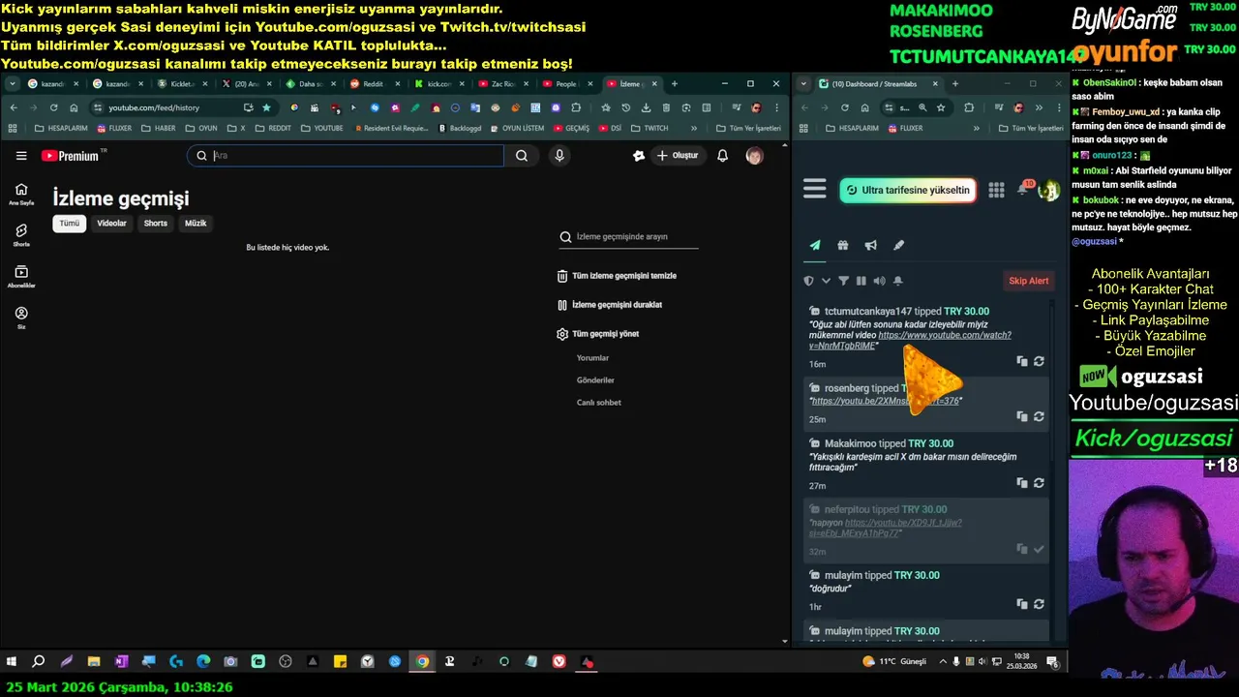Select the megaphone tab in Streamlabs
The image size is (1239, 697).
[871, 246]
